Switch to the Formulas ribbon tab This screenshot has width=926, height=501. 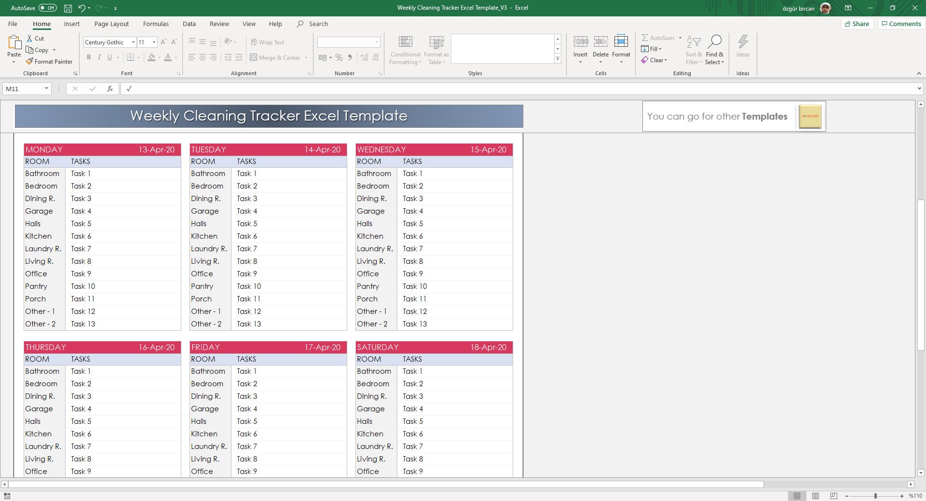click(156, 24)
